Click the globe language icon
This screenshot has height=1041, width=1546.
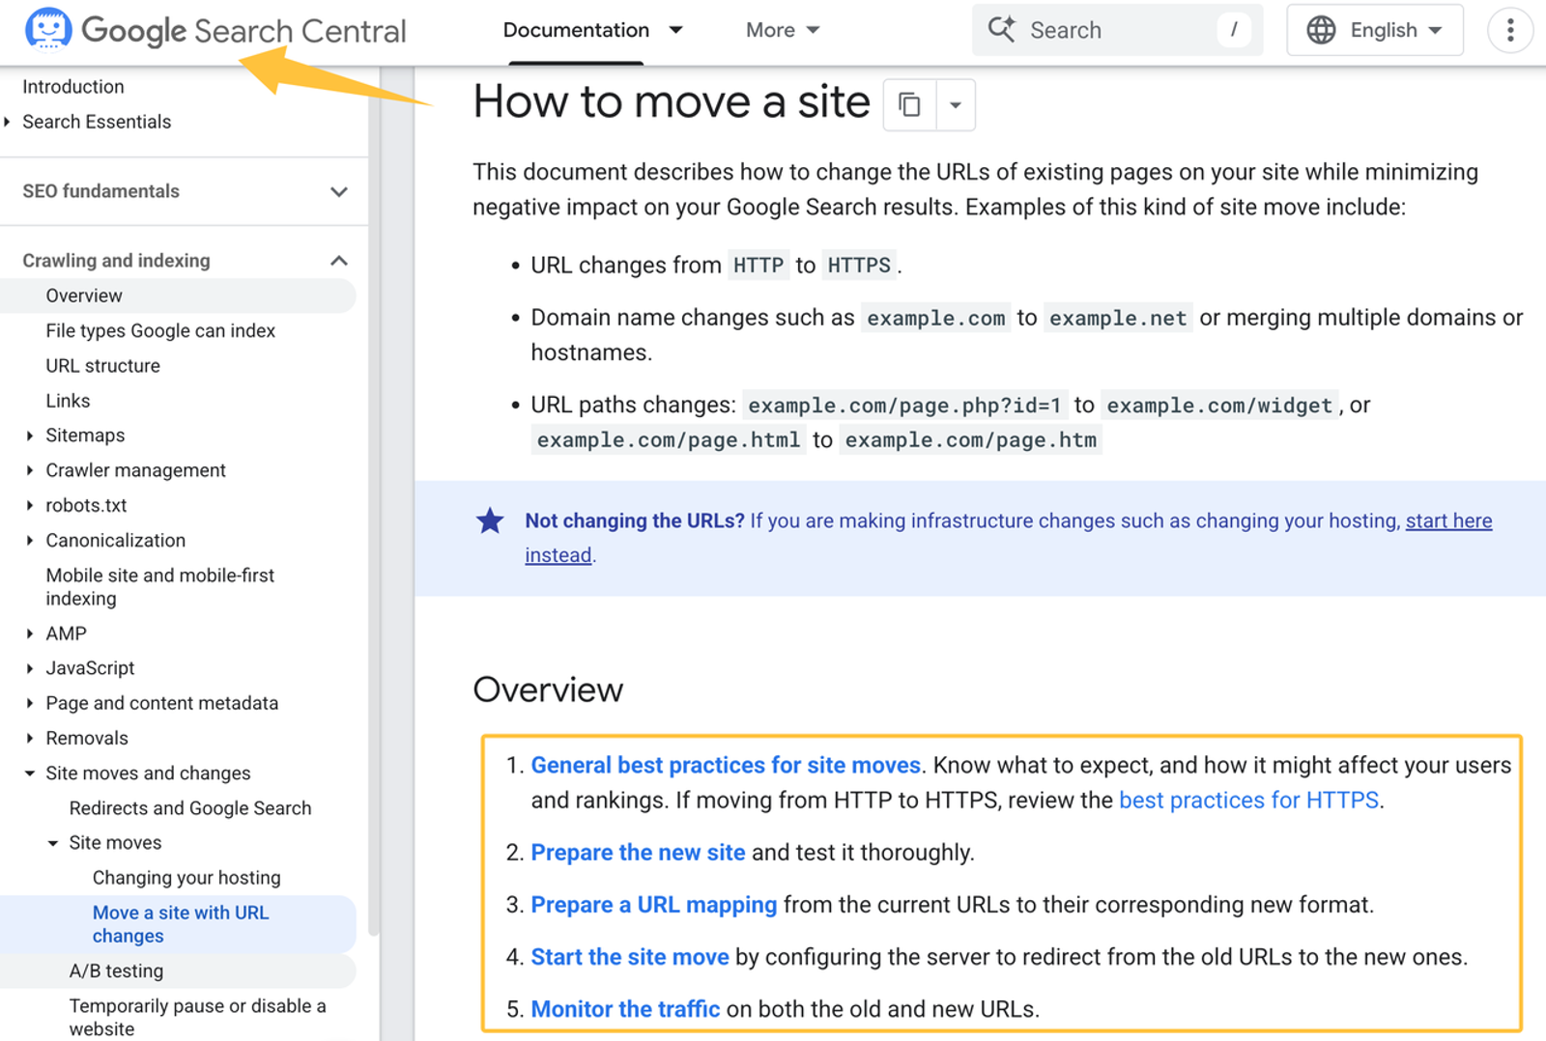(x=1321, y=30)
